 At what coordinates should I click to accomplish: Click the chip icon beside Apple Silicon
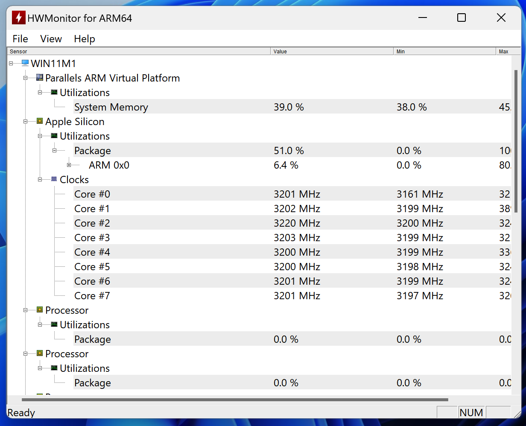tap(40, 121)
